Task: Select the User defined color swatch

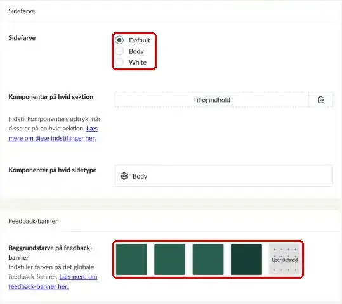Action: tap(285, 260)
